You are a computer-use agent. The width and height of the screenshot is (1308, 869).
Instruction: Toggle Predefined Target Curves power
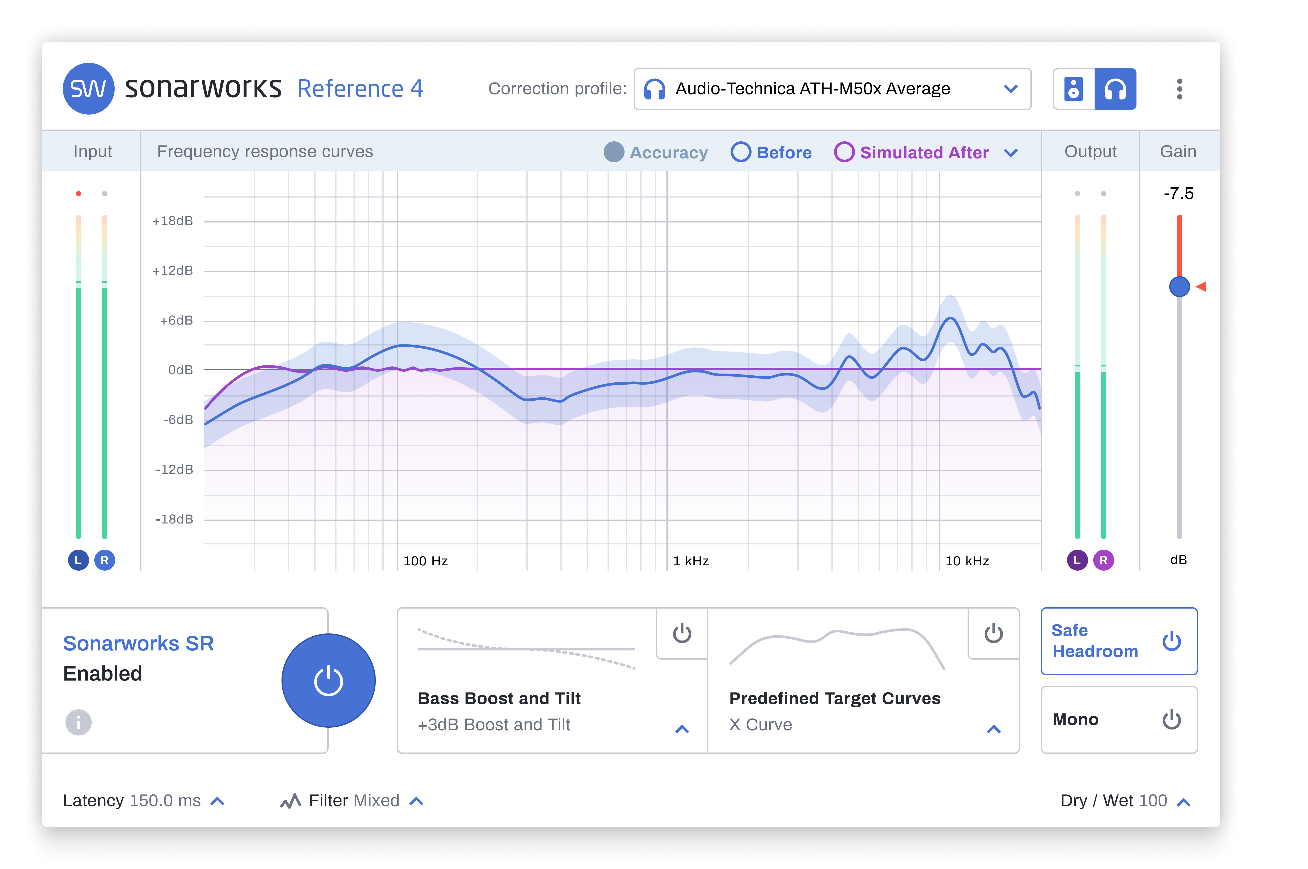pos(994,633)
